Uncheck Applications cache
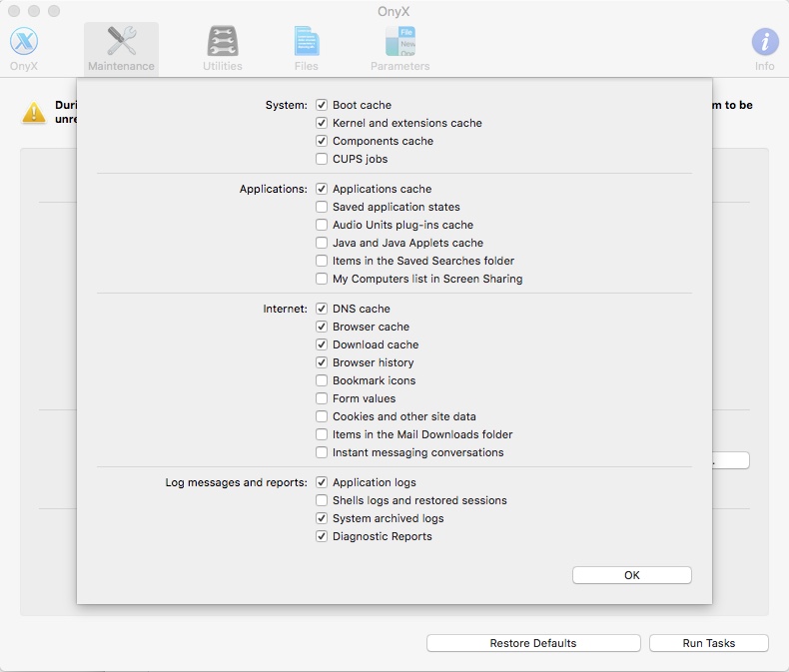The image size is (789, 672). click(x=322, y=189)
